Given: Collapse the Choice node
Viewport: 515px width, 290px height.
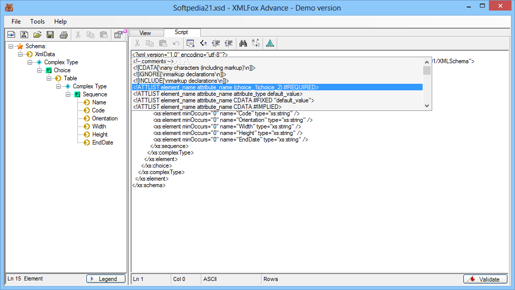Looking at the screenshot, I should point(40,70).
